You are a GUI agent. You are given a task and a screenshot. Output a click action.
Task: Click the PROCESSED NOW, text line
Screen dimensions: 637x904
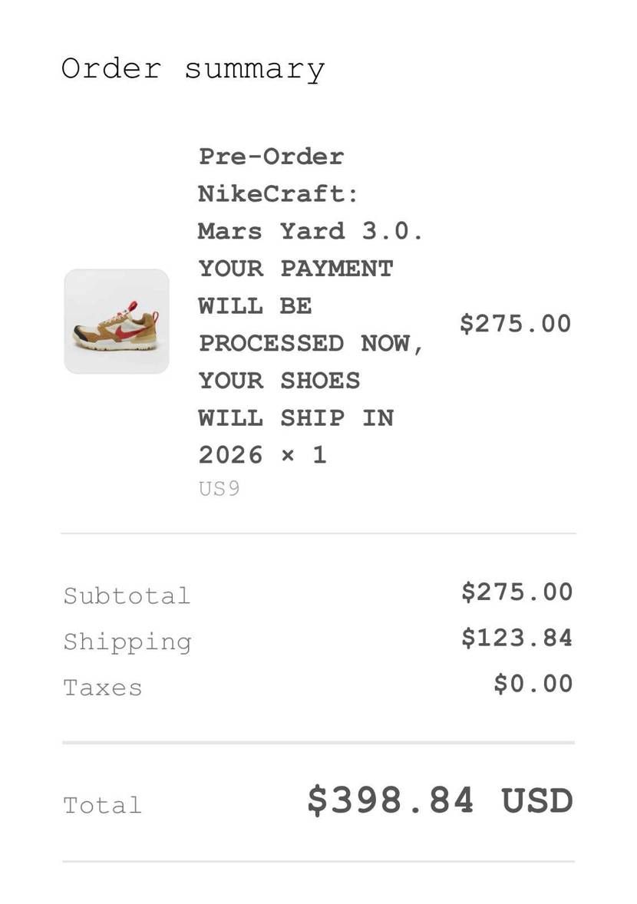[312, 344]
